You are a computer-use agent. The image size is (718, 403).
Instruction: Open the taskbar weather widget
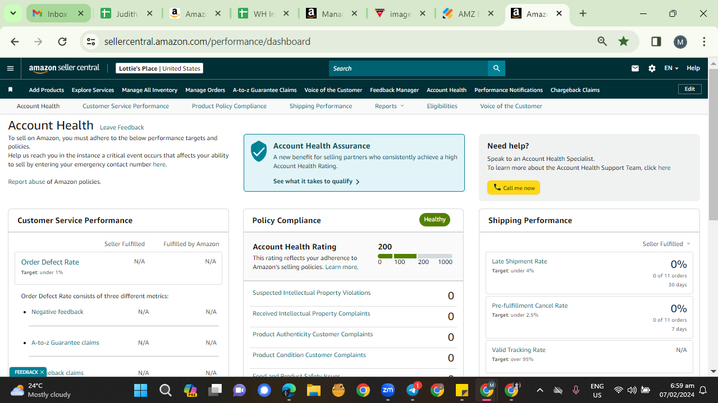point(41,390)
